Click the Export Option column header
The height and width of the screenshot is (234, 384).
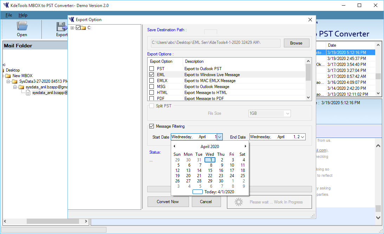tap(165, 61)
